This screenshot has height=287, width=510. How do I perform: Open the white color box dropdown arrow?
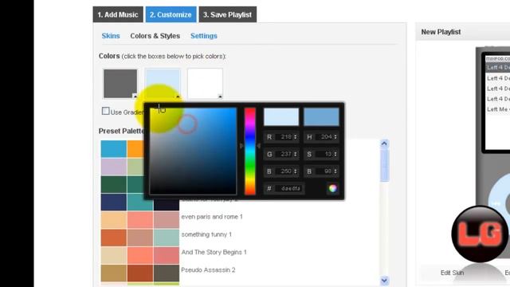pos(220,96)
